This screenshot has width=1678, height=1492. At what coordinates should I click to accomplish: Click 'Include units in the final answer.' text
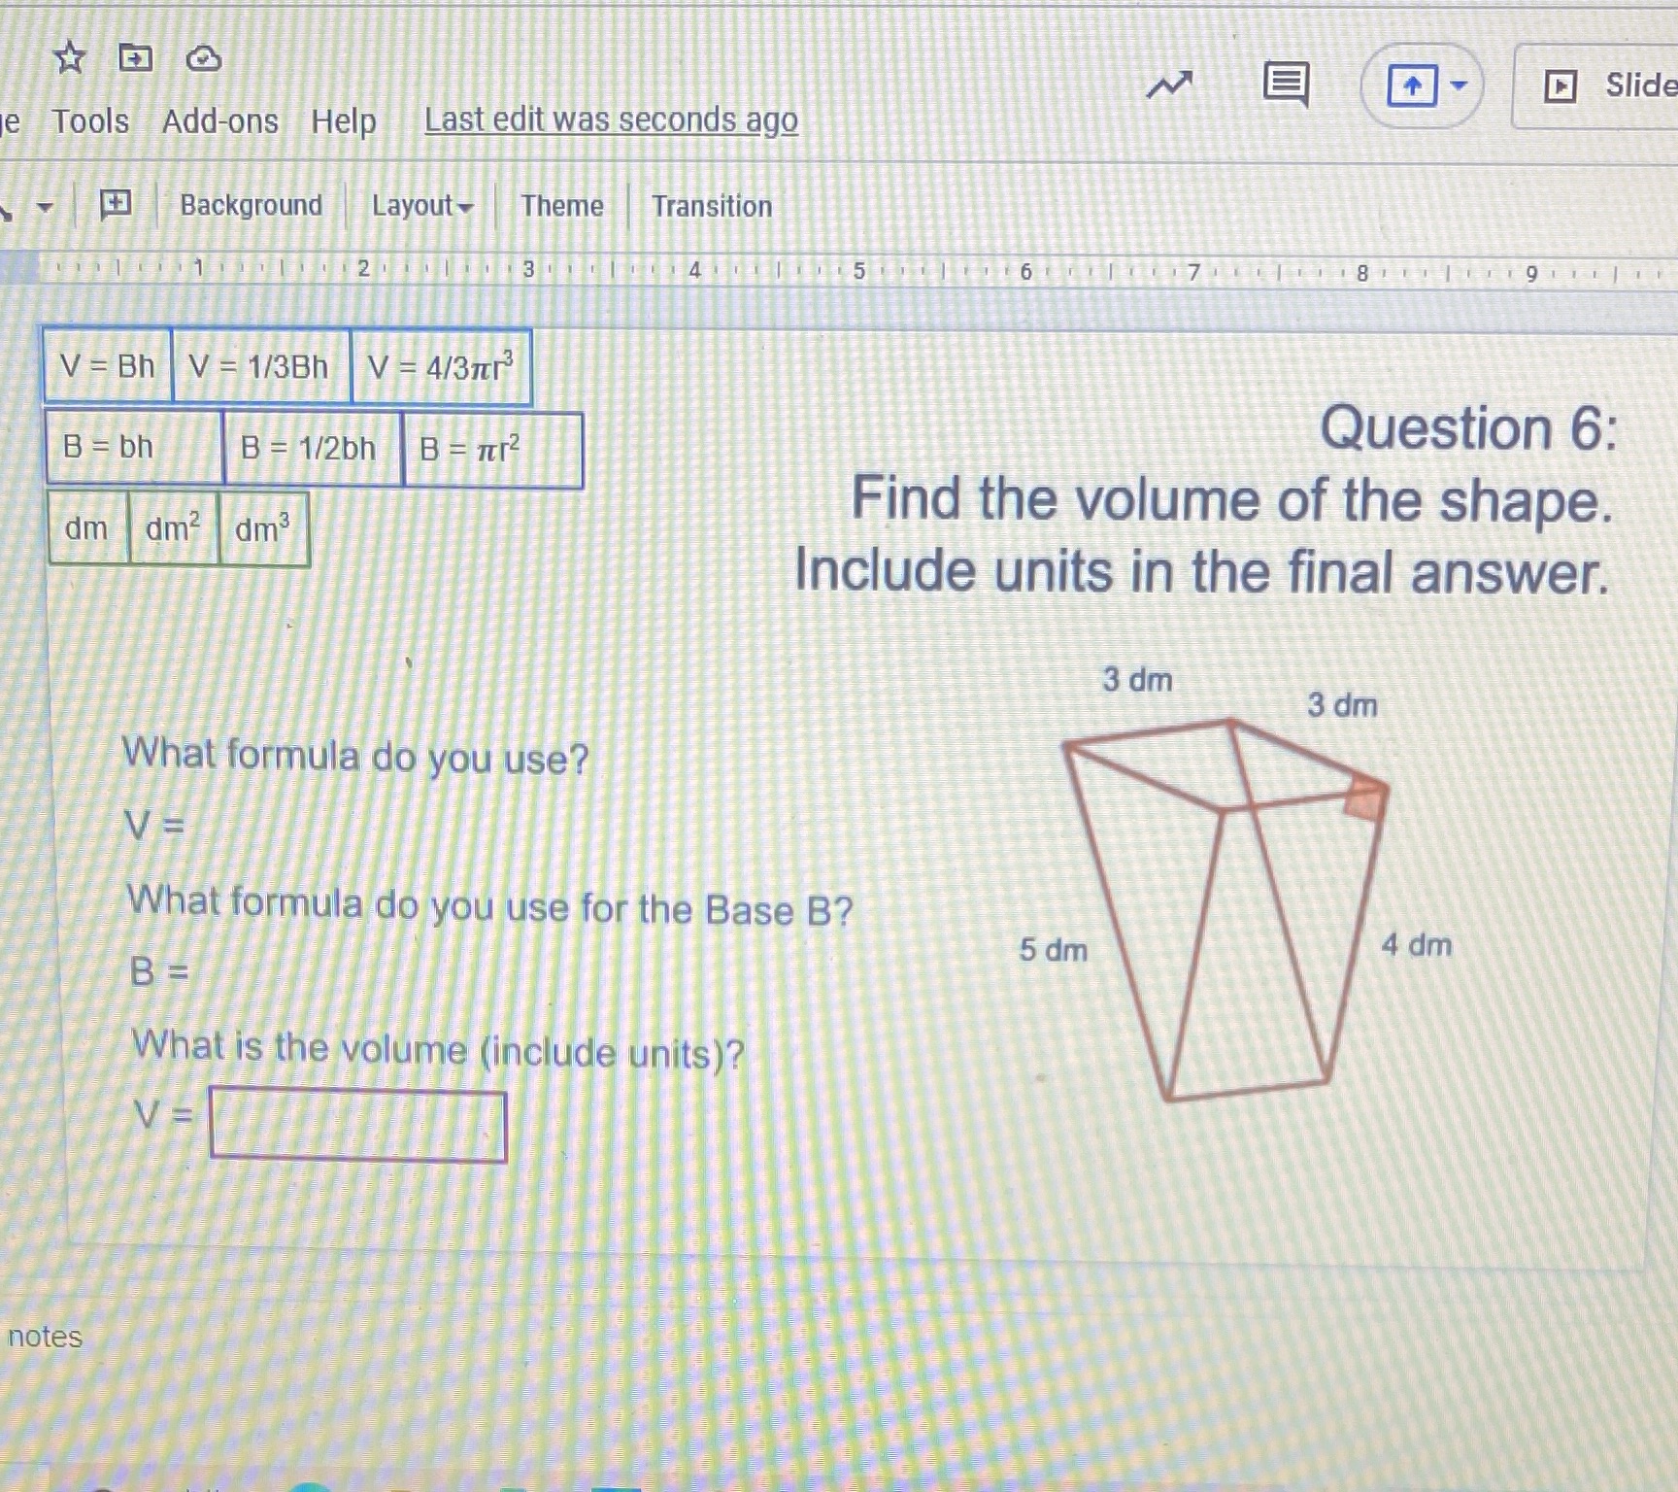pyautogui.click(x=1202, y=570)
